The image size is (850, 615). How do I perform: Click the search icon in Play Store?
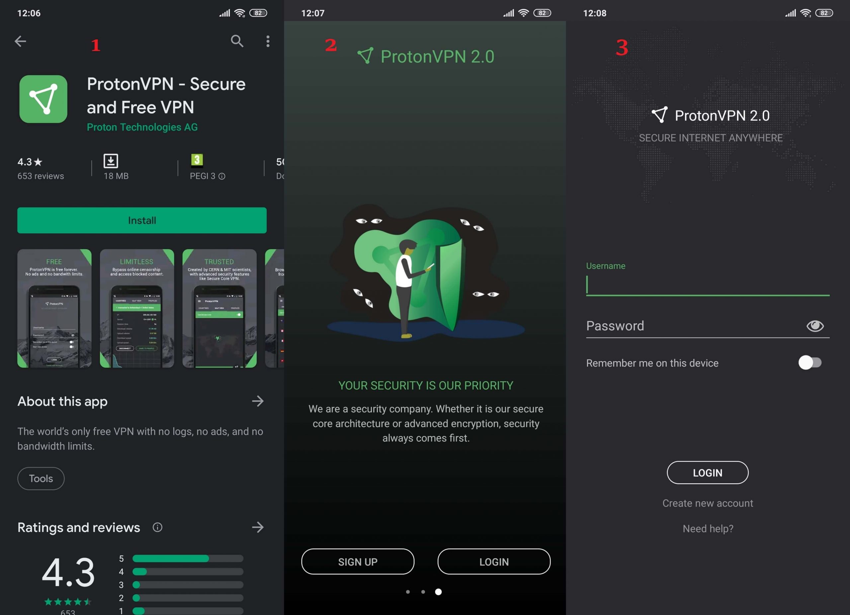click(236, 41)
